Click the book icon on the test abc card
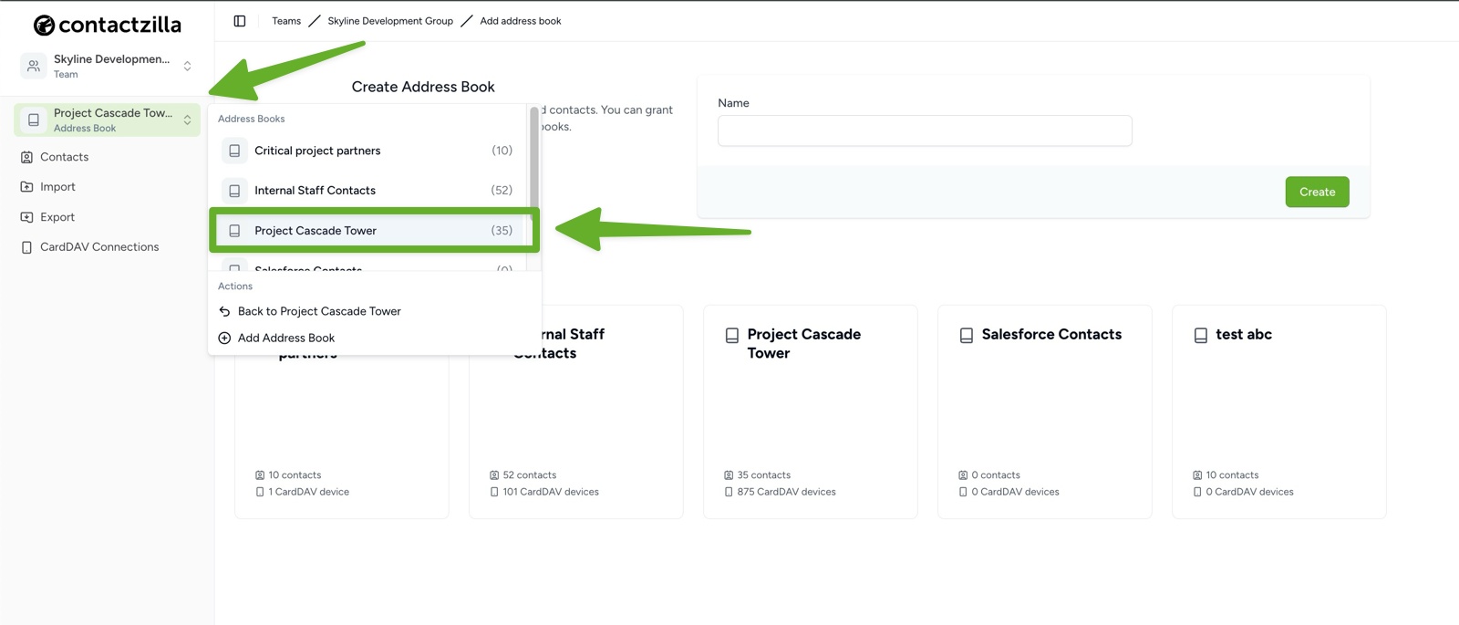The height and width of the screenshot is (625, 1459). point(1201,334)
